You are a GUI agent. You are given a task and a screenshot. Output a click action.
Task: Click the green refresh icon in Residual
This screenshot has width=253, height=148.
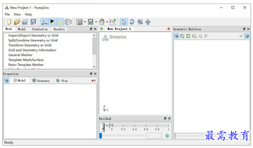coord(167,136)
